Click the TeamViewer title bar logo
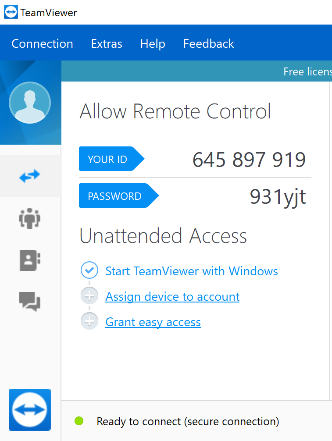This screenshot has height=441, width=332. tap(11, 12)
